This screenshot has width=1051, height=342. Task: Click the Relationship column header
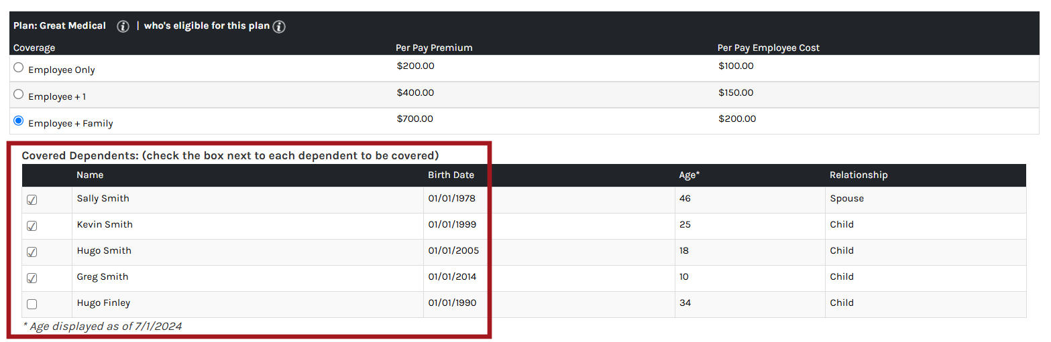[859, 175]
